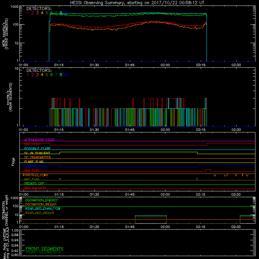Click the REAR_DEC_CHAN/128 legend entry
The width and height of the screenshot is (259, 259).
[43, 208]
